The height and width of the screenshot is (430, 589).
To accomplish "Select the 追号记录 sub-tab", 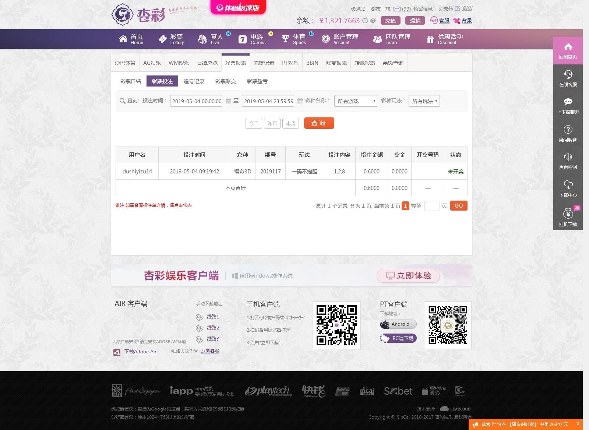I will [x=194, y=81].
